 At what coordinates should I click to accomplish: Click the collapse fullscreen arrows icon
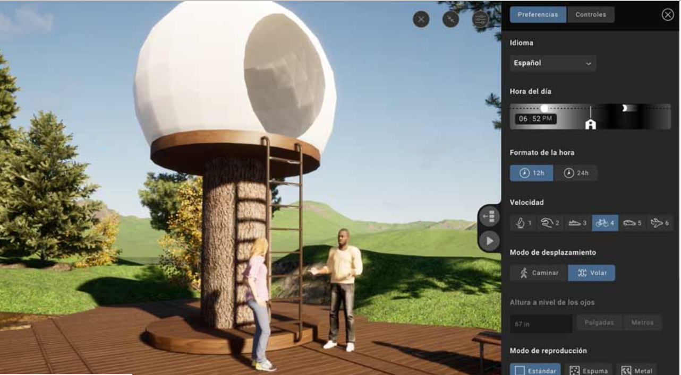pos(450,20)
